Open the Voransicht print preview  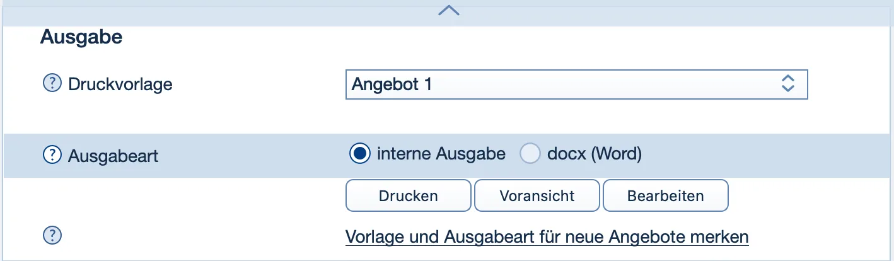537,195
